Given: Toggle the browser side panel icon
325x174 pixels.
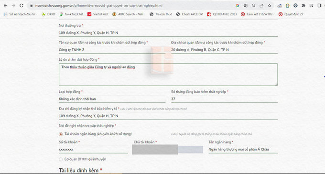Looking at the screenshot, I should (x=319, y=6).
